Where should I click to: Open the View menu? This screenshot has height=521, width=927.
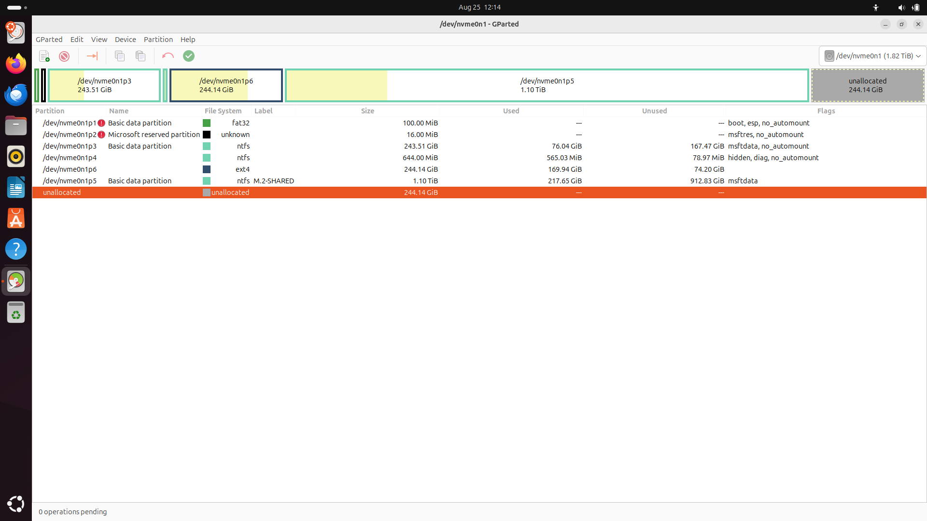99,40
